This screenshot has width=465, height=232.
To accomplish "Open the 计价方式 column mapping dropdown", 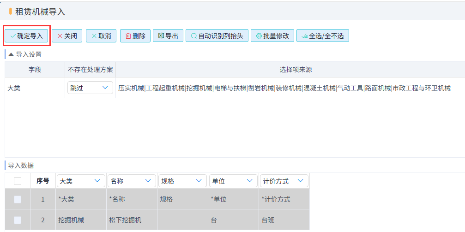I will (284, 181).
